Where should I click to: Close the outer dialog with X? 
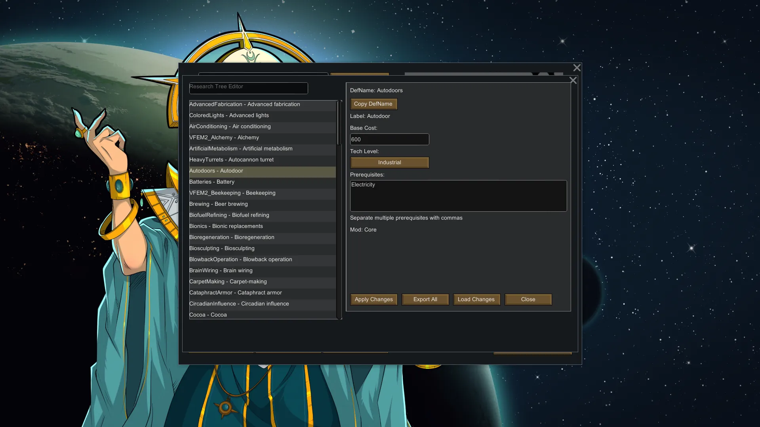[577, 68]
